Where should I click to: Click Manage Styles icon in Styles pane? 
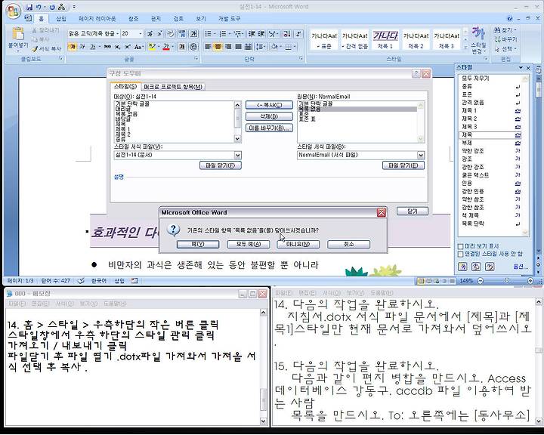pos(490,267)
